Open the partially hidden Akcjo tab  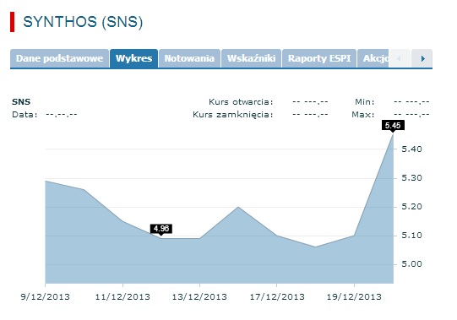click(373, 58)
